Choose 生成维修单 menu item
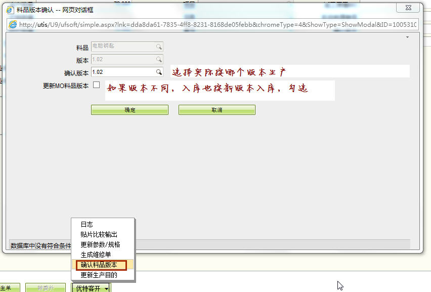431x292 pixels. 96,255
